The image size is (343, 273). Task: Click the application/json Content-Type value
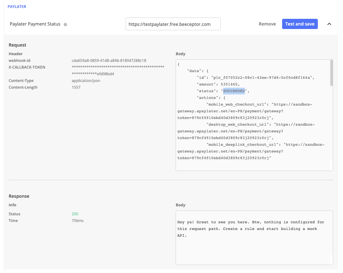[x=86, y=81]
